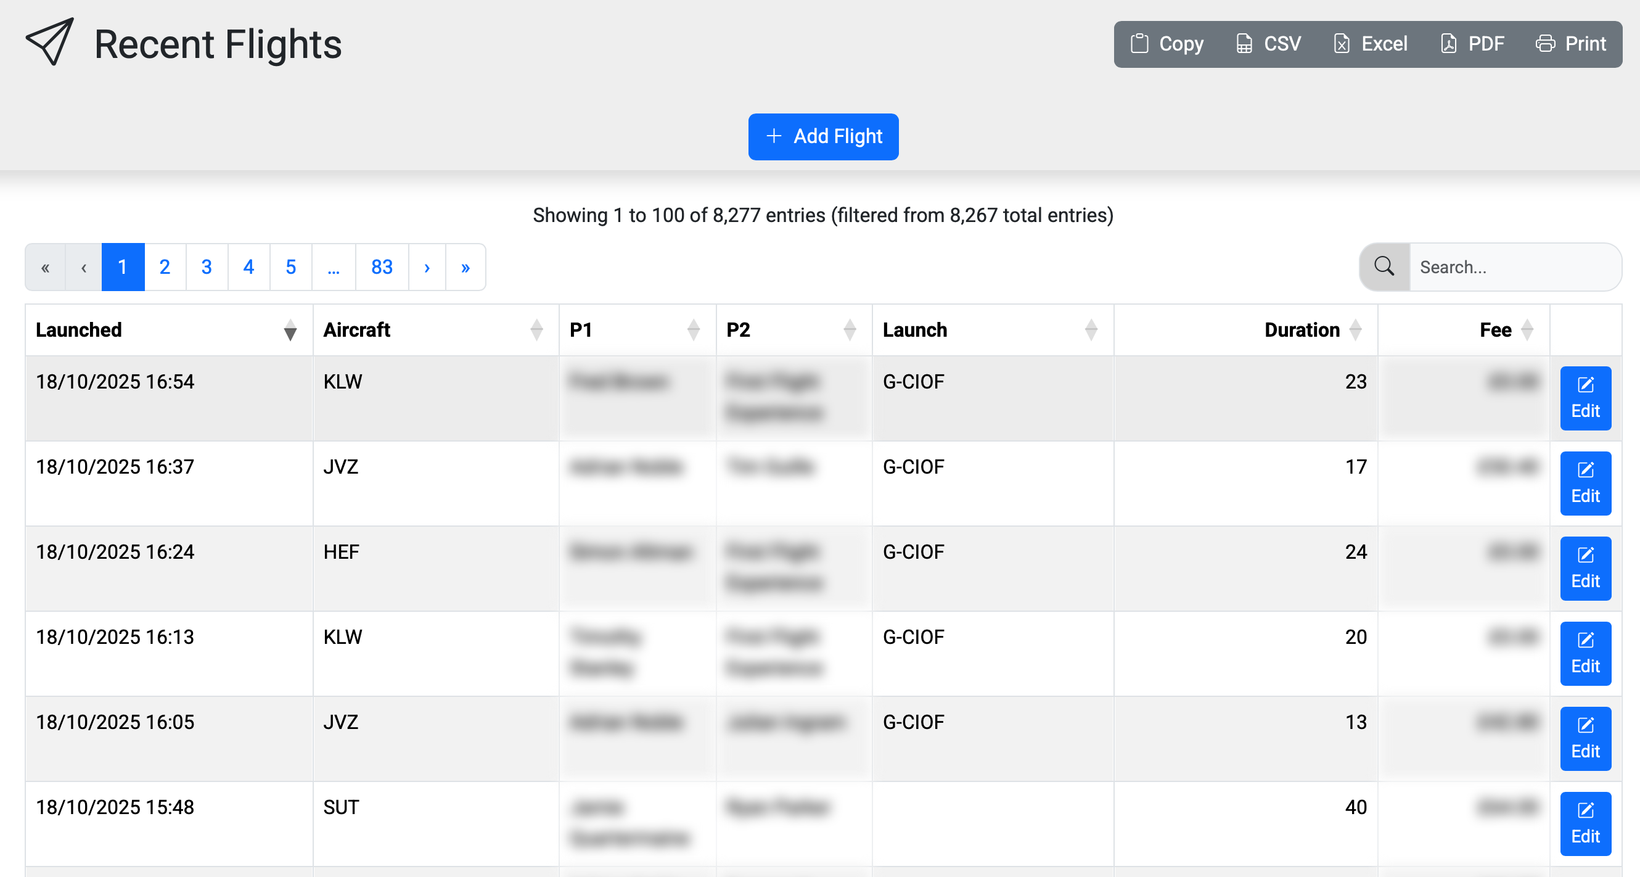Go to next page via the › chevron
This screenshot has height=877, width=1640.
[x=427, y=267]
